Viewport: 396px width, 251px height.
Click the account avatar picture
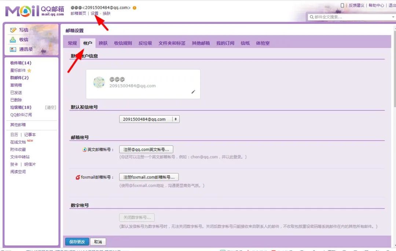(x=99, y=83)
